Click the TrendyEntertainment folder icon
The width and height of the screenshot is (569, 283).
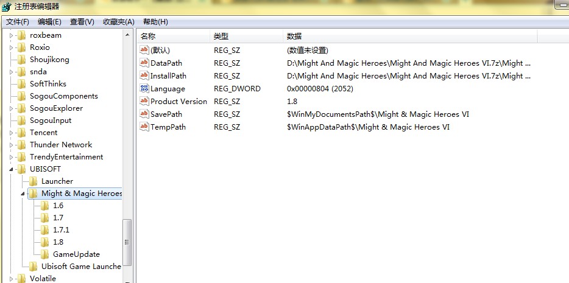22,157
